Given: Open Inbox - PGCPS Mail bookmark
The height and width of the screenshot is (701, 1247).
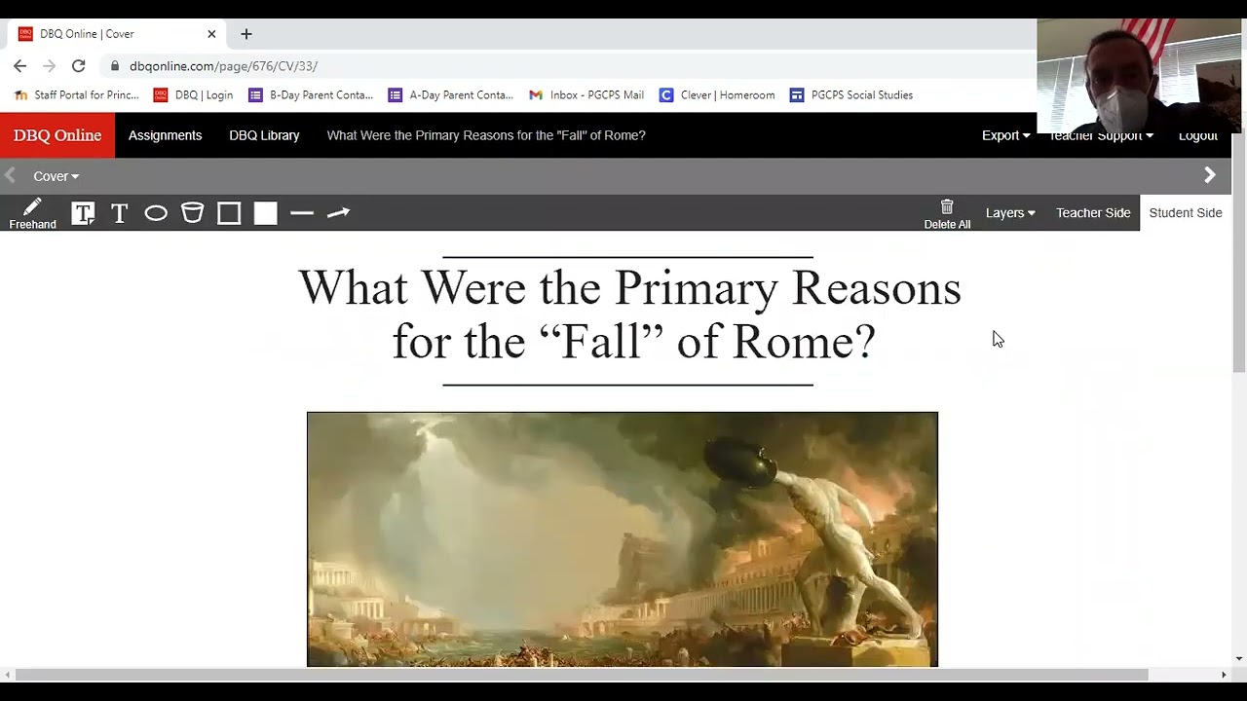Looking at the screenshot, I should pos(586,95).
